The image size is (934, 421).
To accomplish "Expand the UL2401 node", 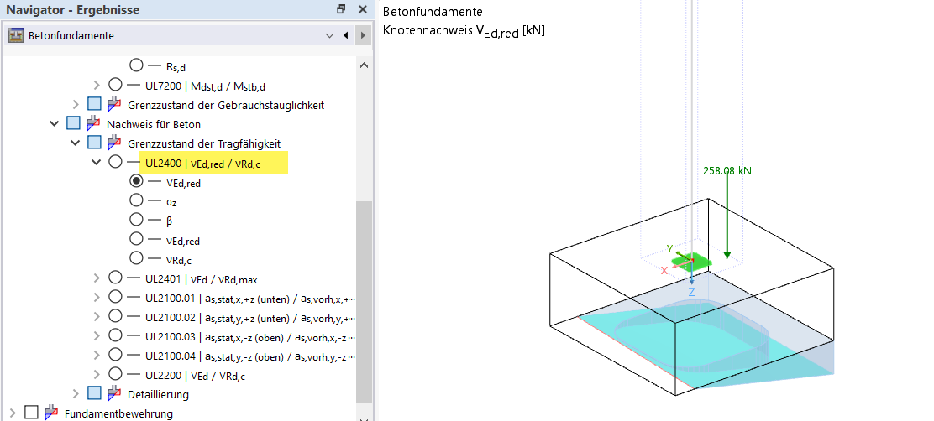I will point(97,278).
